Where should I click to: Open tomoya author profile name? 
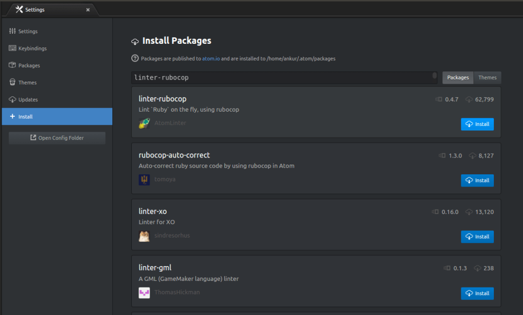(x=165, y=179)
